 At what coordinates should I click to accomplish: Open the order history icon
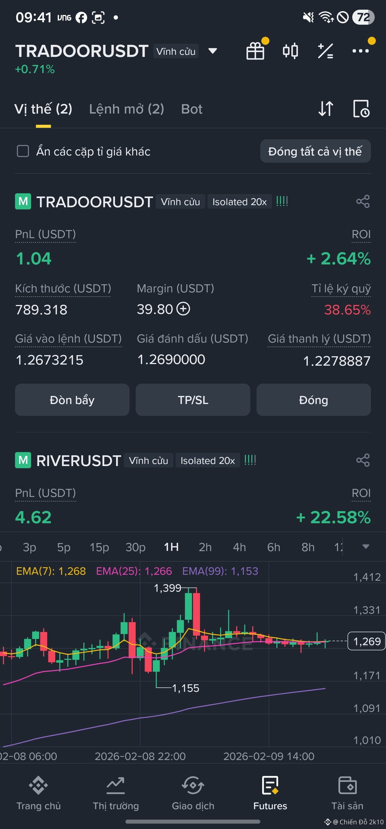coord(361,108)
